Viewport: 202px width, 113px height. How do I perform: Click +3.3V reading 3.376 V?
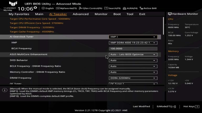[x=172, y=92]
